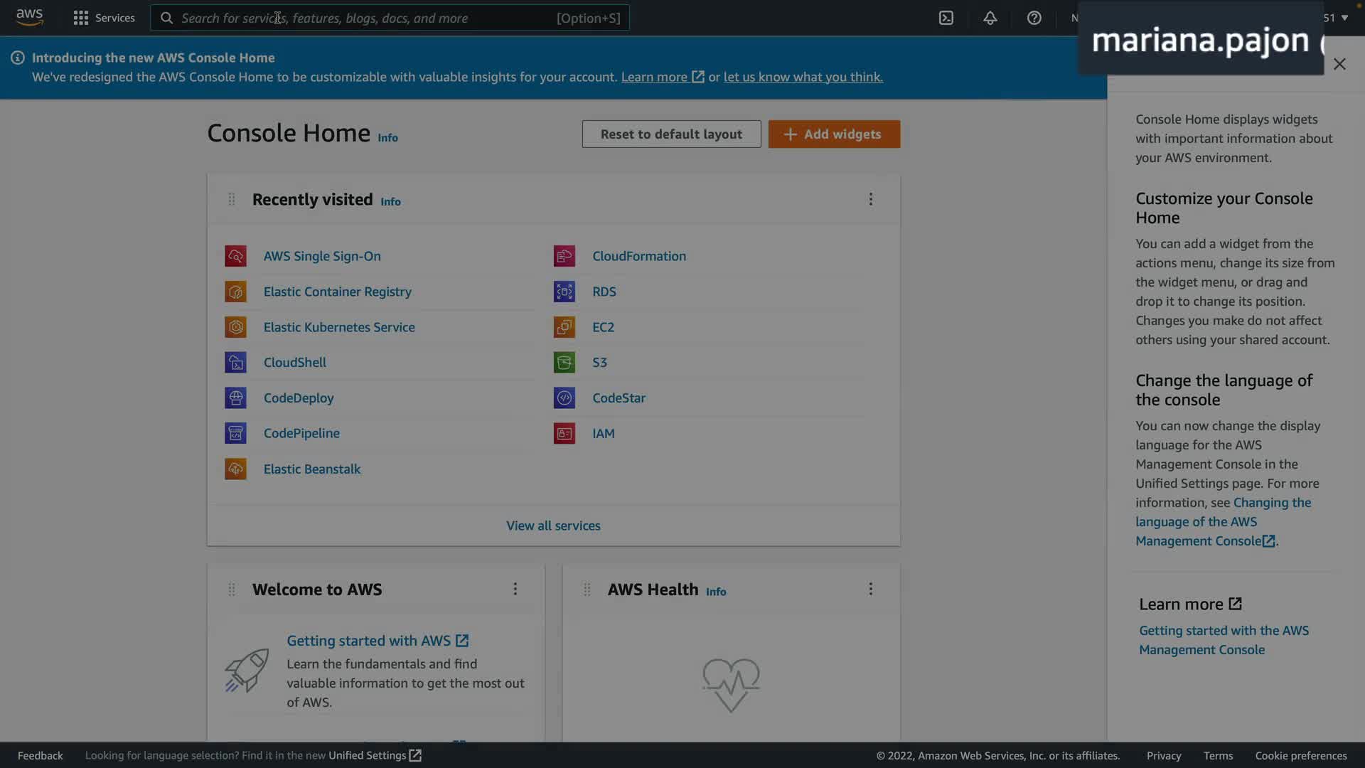Expand the account dropdown arrow at top right
Image resolution: width=1365 pixels, height=768 pixels.
click(x=1344, y=18)
